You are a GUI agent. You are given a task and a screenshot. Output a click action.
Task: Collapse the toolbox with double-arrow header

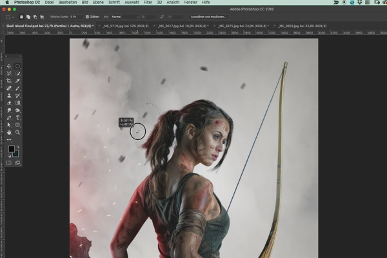[x=19, y=56]
